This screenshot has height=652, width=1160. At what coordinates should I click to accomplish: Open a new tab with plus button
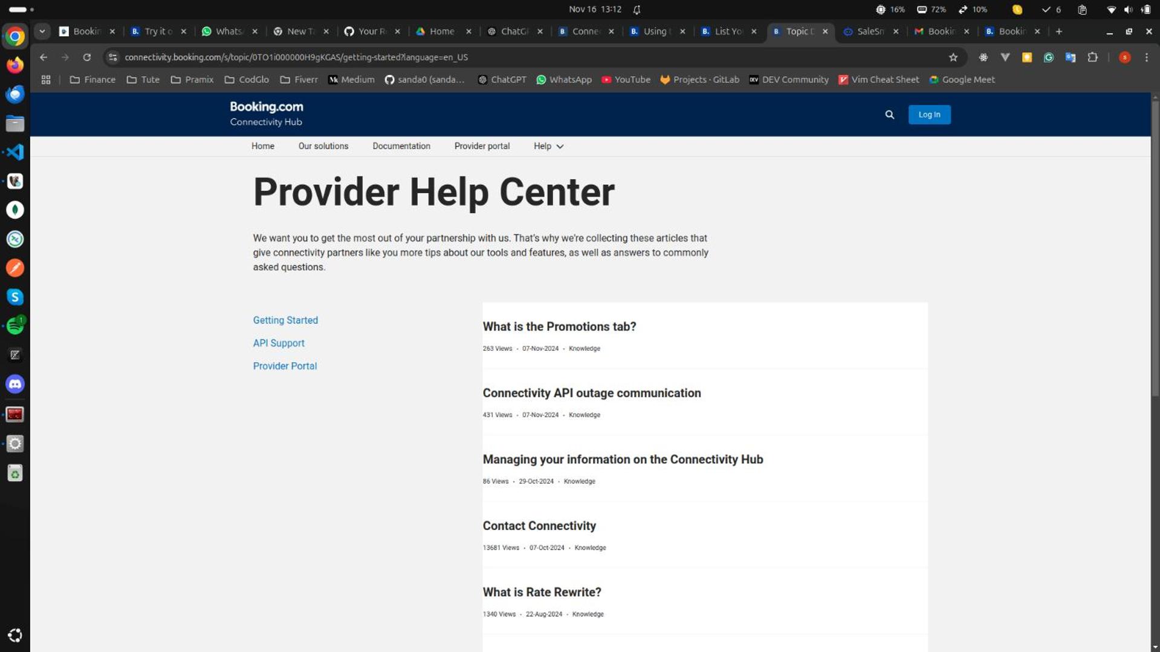pyautogui.click(x=1058, y=31)
